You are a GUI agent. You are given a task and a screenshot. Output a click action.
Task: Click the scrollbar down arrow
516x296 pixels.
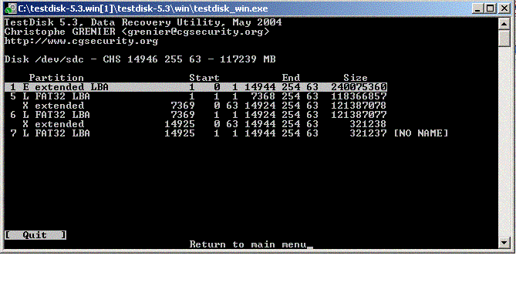pos(504,243)
